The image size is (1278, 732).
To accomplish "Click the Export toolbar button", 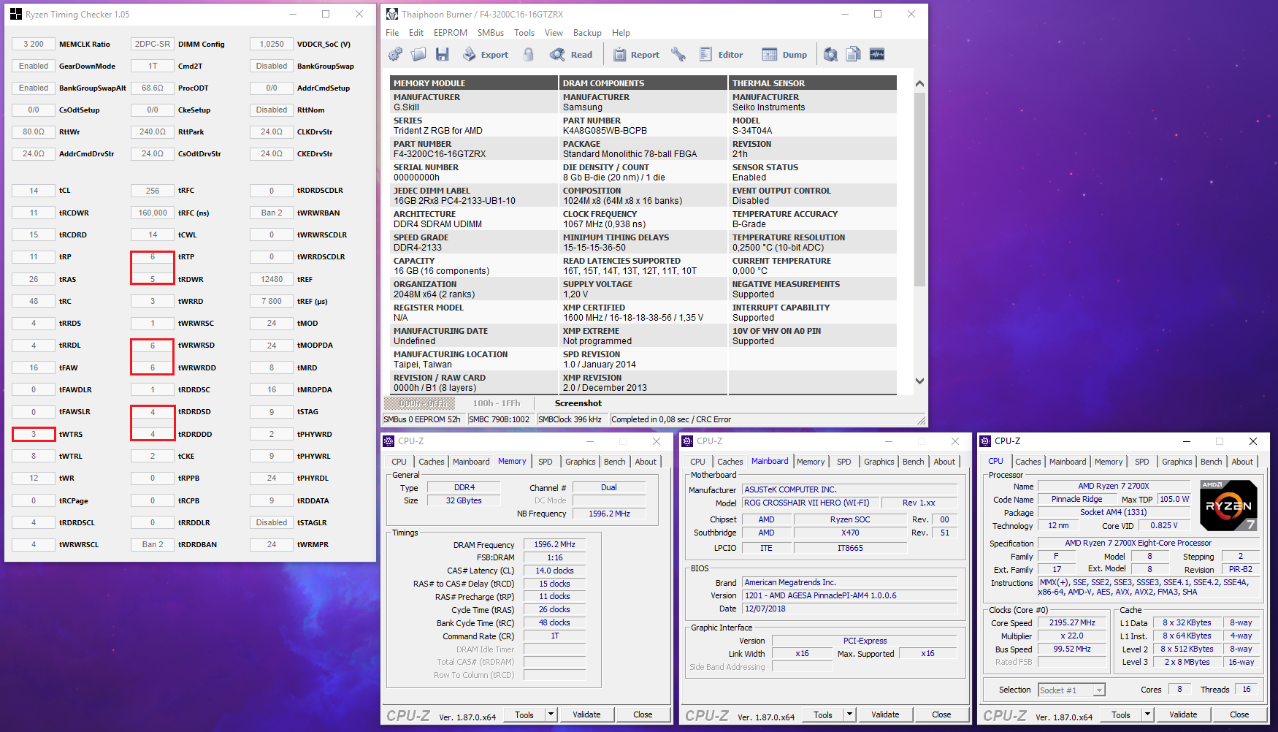I will (486, 54).
